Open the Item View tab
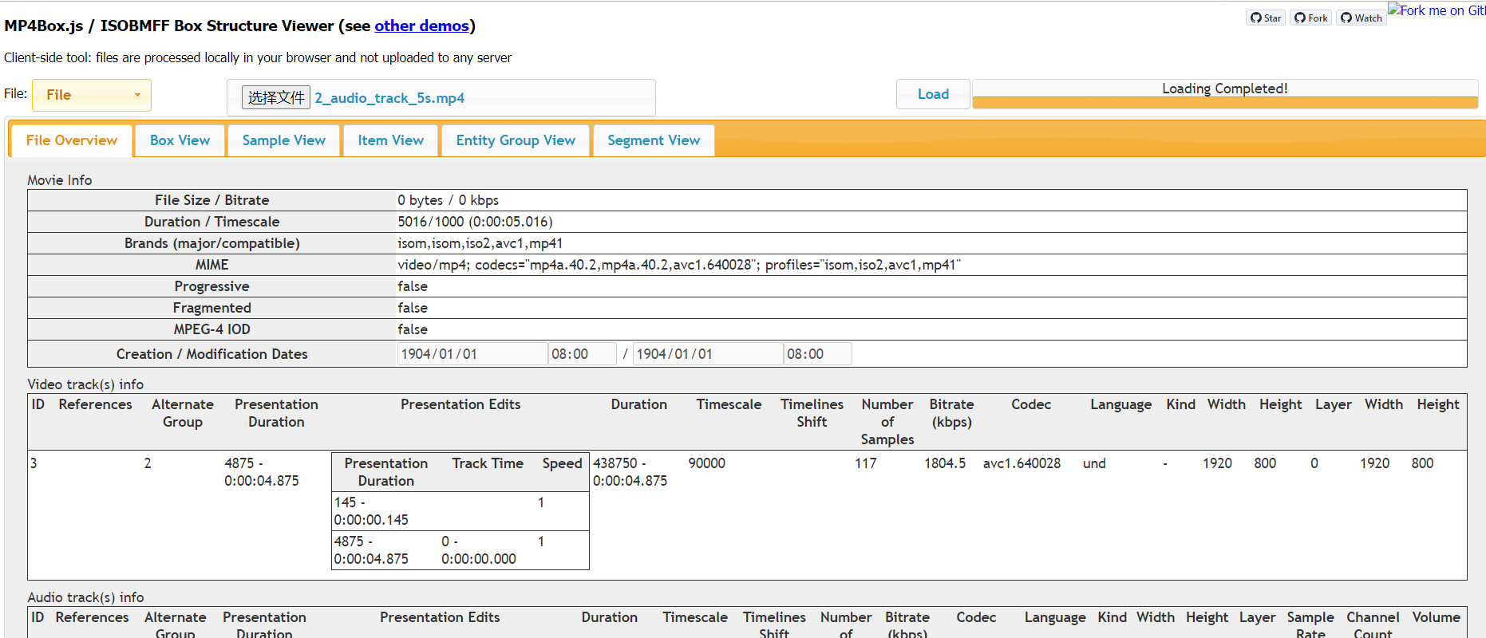The image size is (1486, 638). tap(391, 140)
